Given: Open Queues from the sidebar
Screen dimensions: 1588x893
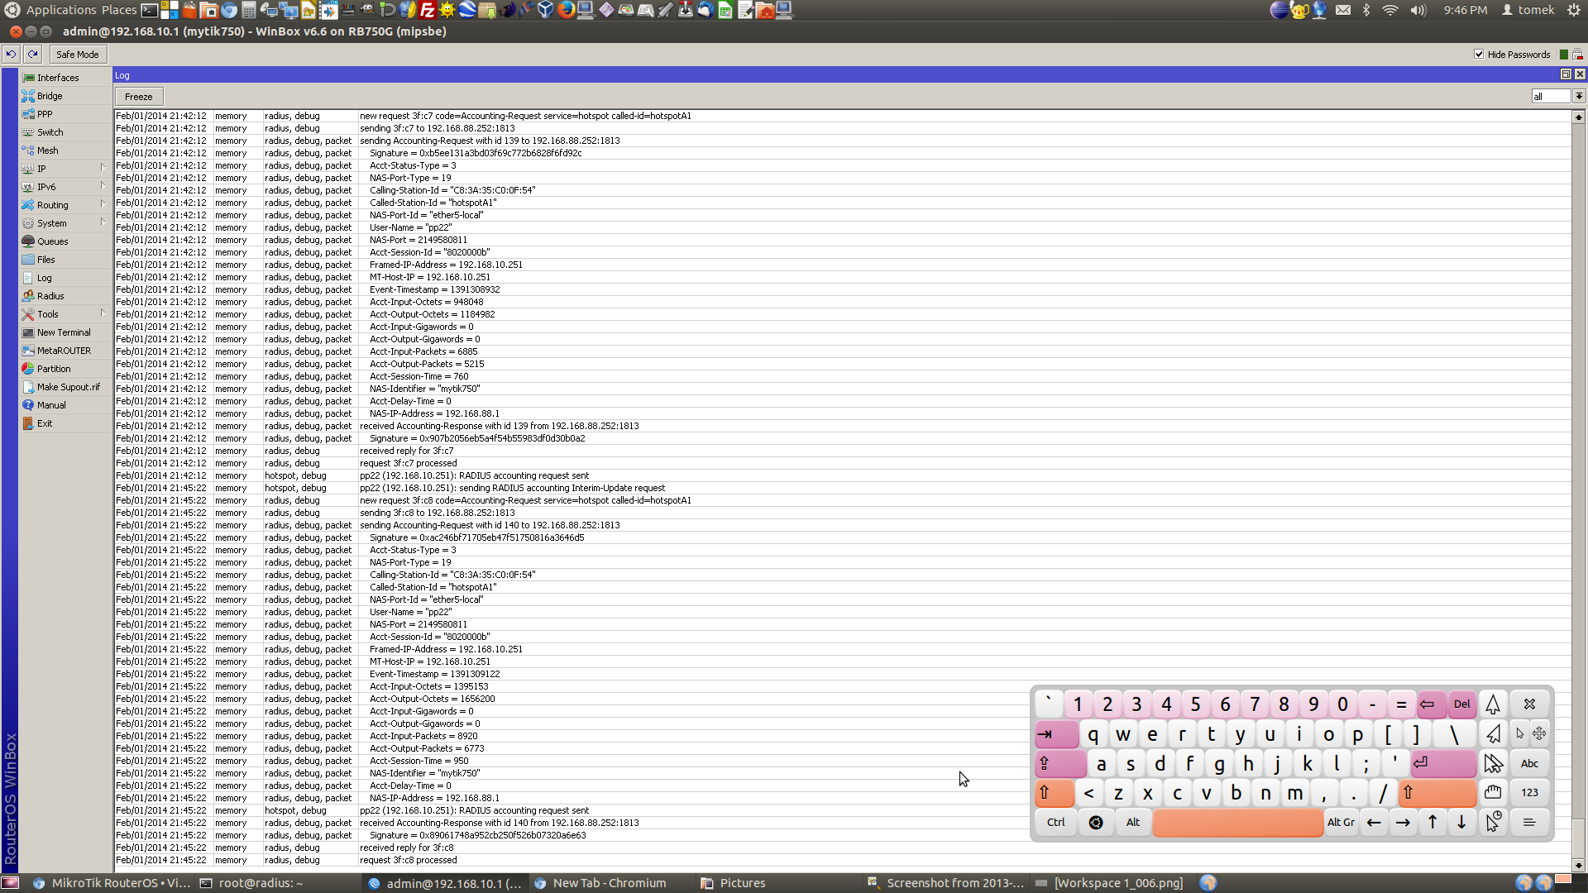Looking at the screenshot, I should coord(28,241).
